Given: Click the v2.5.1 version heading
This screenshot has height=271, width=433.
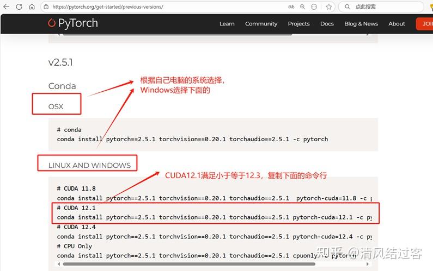Looking at the screenshot, I should click(x=60, y=62).
